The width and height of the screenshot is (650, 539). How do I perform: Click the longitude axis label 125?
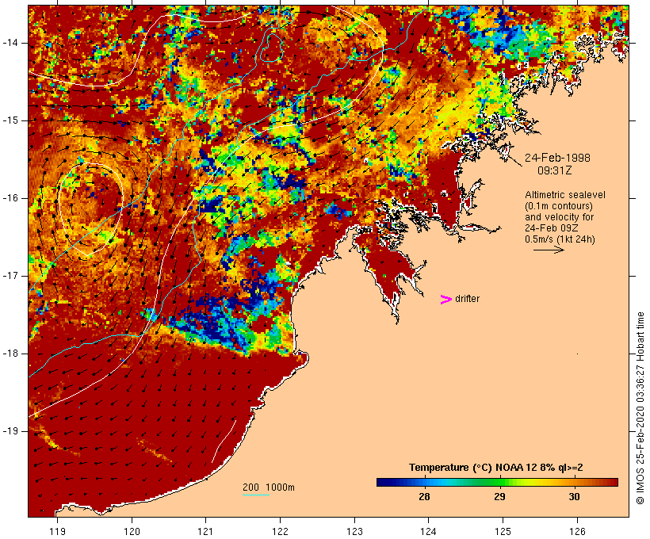tap(503, 532)
